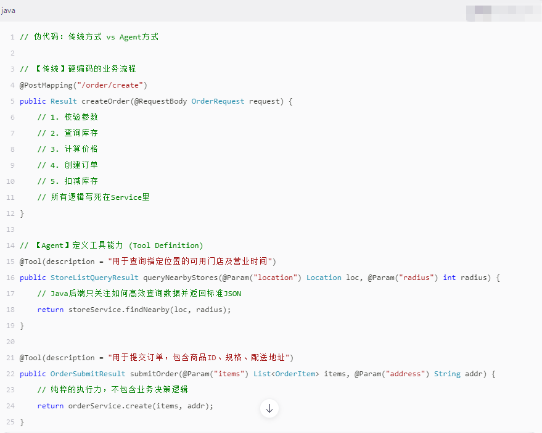Click the createOrder method name

coord(105,101)
